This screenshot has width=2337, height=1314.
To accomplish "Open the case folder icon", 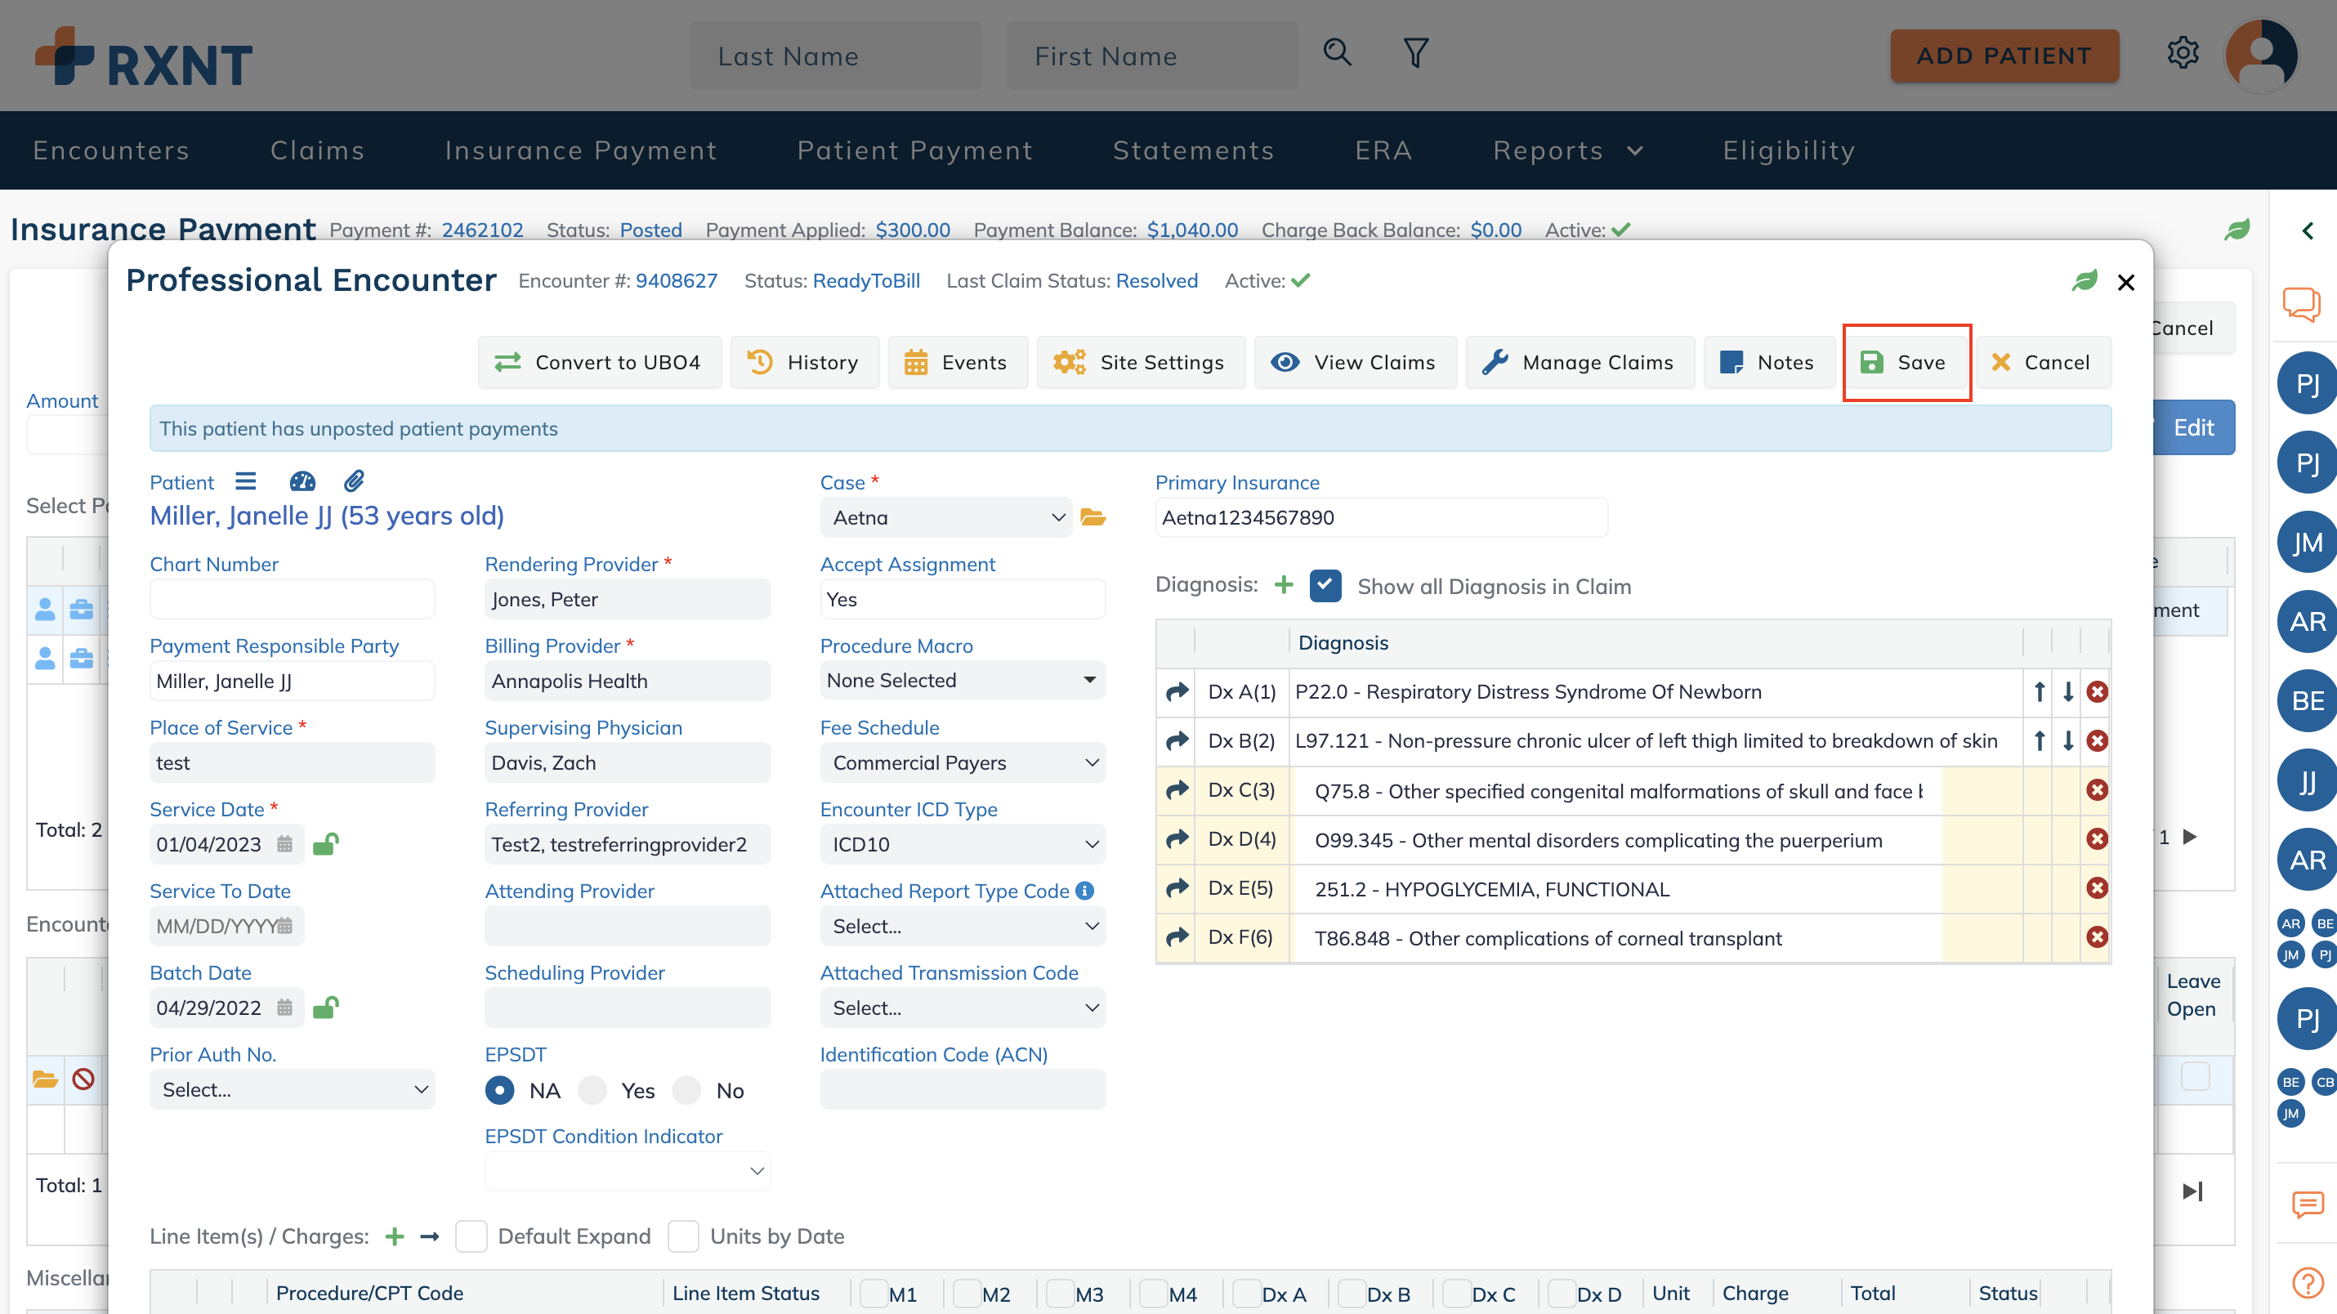I will [x=1093, y=517].
